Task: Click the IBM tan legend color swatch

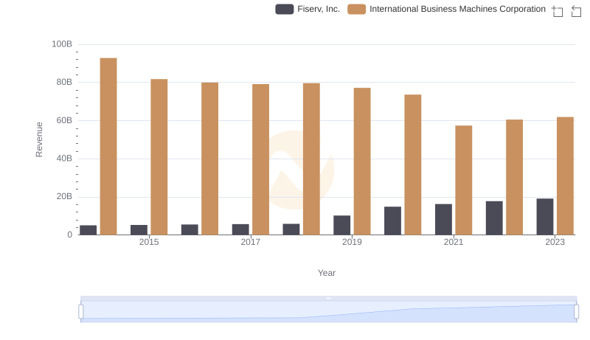Action: [357, 9]
